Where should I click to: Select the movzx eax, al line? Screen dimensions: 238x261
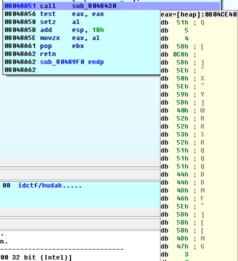[52, 38]
